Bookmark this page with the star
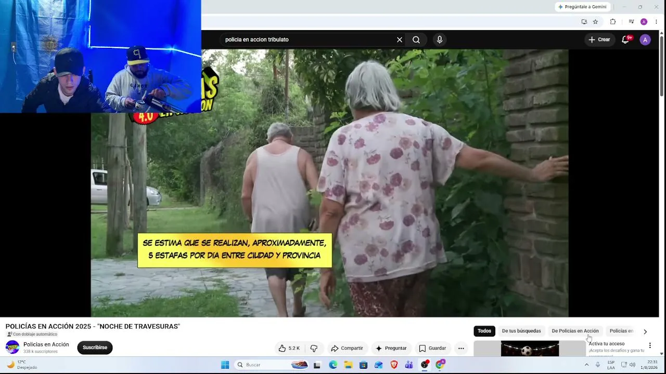Image resolution: width=666 pixels, height=374 pixels. 595,22
